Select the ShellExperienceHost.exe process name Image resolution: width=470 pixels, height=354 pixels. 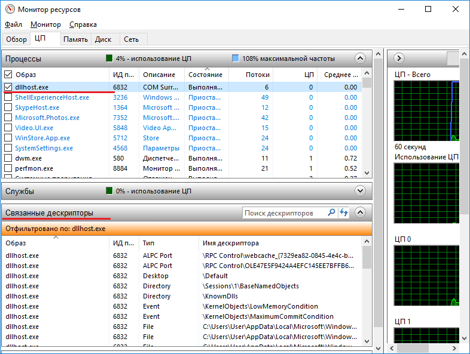coord(52,97)
